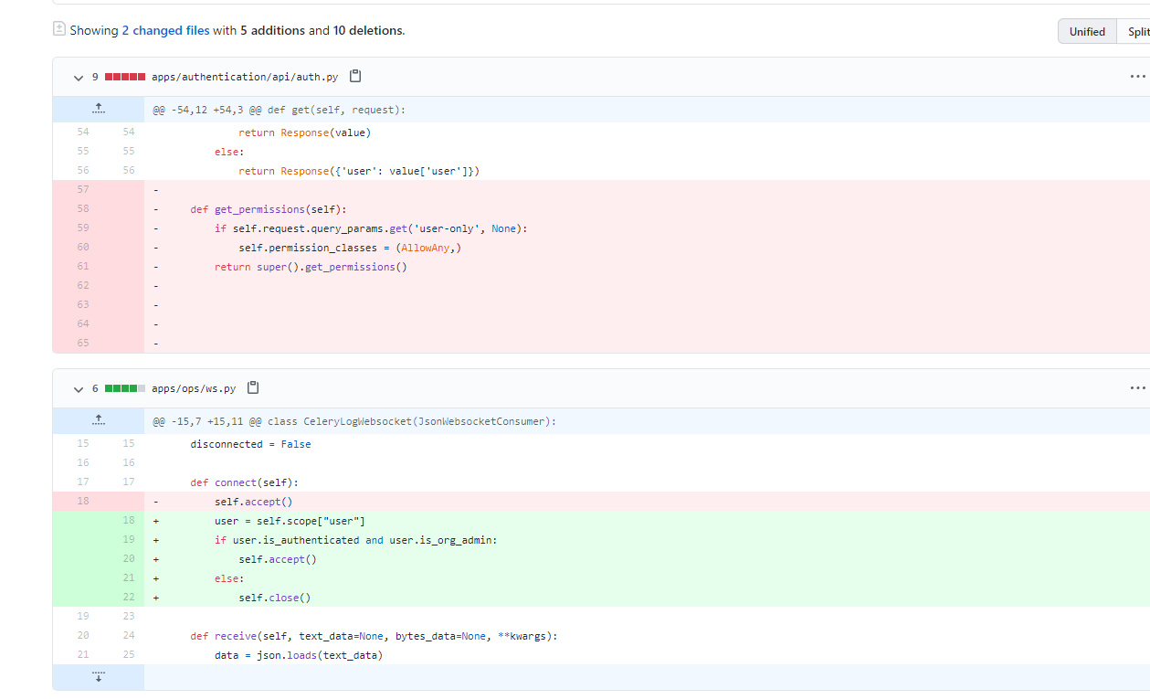Open the "2 changed files" link

pyautogui.click(x=165, y=30)
